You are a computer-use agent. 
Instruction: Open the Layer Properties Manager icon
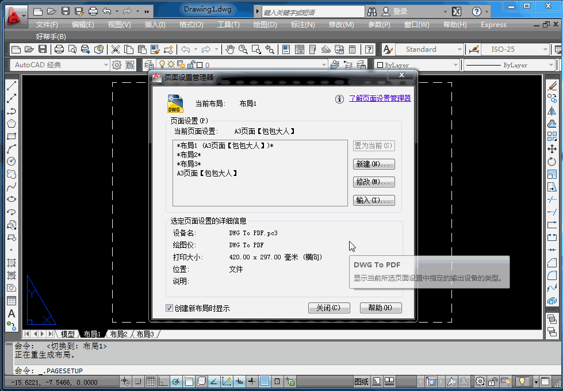pyautogui.click(x=149, y=65)
